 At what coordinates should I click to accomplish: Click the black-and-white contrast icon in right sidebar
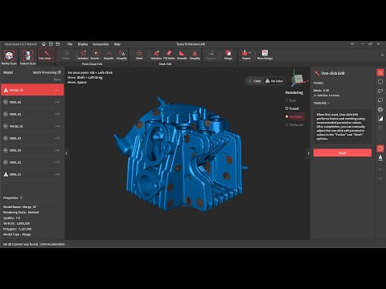pyautogui.click(x=380, y=119)
